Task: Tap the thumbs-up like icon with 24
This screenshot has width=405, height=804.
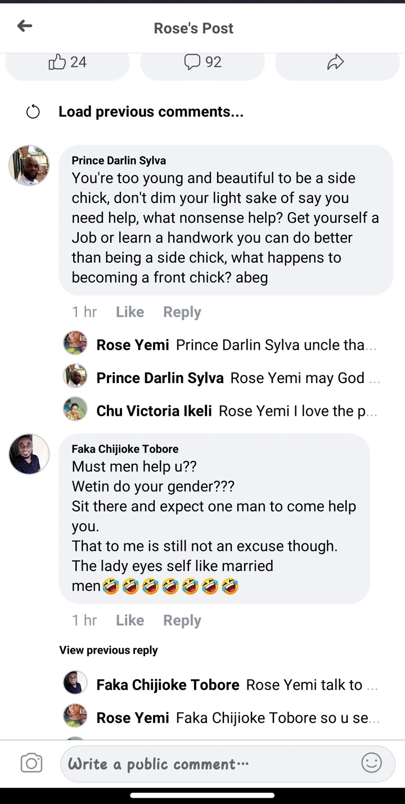Action: [x=57, y=62]
